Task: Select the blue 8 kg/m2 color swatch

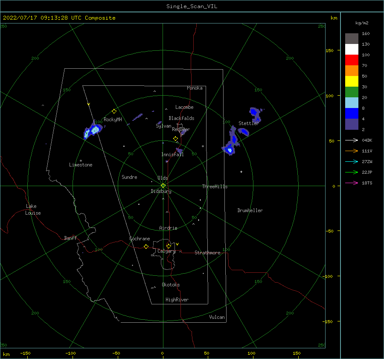Action: (x=352, y=114)
